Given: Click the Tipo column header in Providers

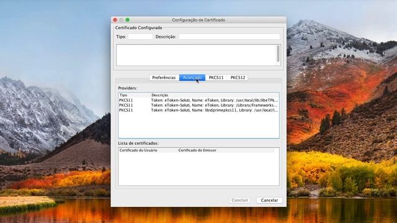Looking at the screenshot, I should (135, 95).
